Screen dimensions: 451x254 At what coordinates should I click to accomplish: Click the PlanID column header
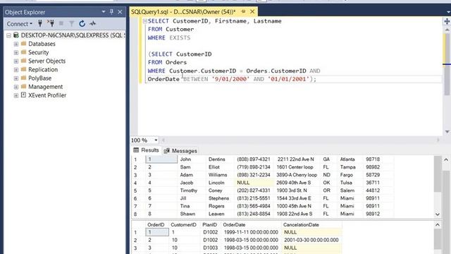[209, 224]
